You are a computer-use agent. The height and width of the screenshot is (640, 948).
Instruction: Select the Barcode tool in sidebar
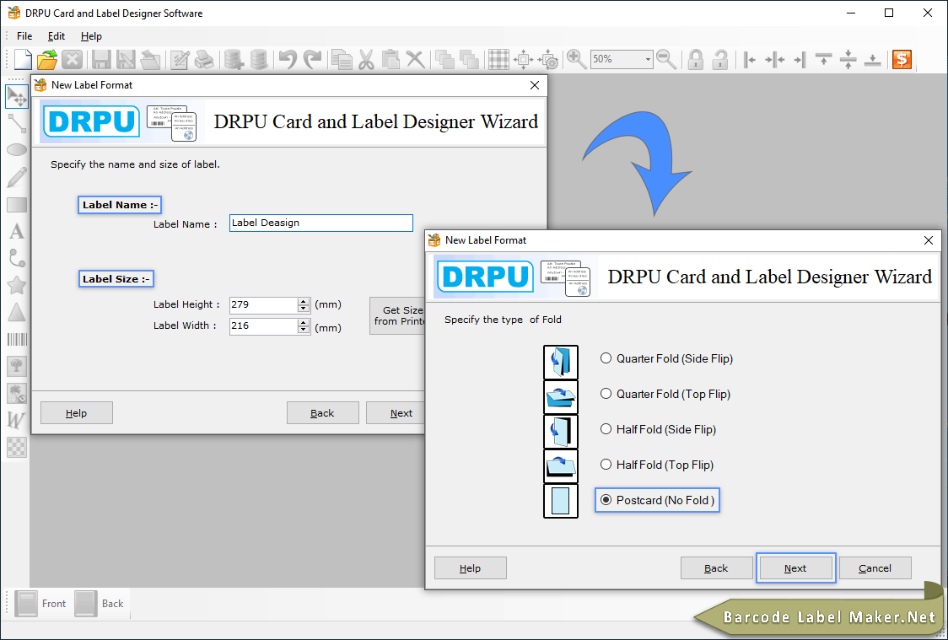click(17, 339)
